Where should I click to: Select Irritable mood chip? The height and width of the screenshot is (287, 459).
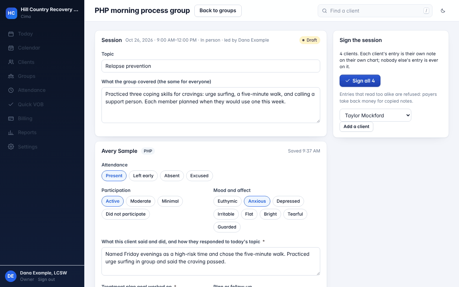pyautogui.click(x=226, y=214)
